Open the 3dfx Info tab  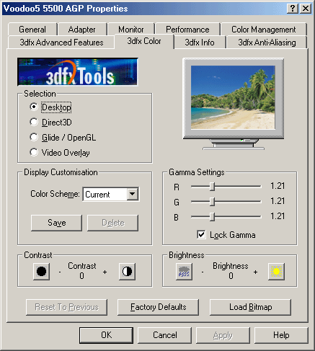[200, 43]
